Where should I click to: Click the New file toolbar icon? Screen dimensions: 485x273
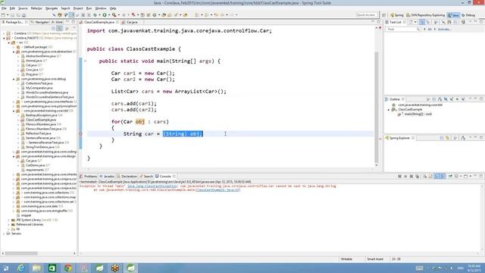(x=3, y=15)
